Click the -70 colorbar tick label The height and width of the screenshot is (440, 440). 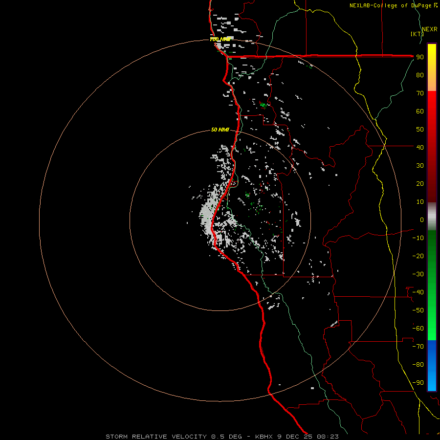click(x=418, y=347)
